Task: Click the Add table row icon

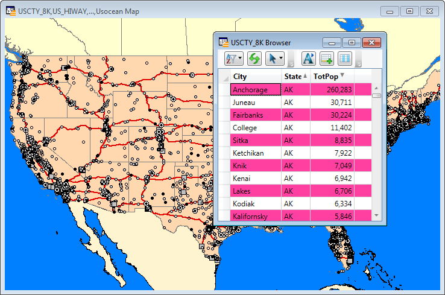Action: click(x=327, y=59)
